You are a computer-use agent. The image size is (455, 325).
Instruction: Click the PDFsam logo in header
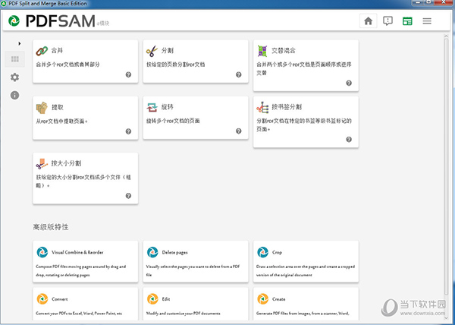[52, 21]
